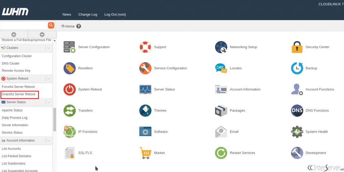Open the DNS Functions icon
This screenshot has height=172, width=344.
point(297,111)
